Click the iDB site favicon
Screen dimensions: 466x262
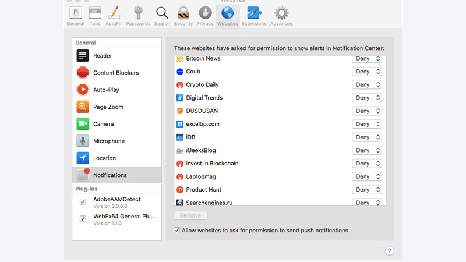180,137
